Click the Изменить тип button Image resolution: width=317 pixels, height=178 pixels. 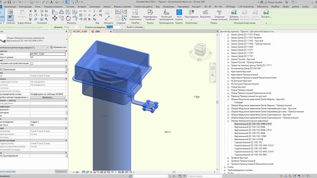(x=58, y=47)
